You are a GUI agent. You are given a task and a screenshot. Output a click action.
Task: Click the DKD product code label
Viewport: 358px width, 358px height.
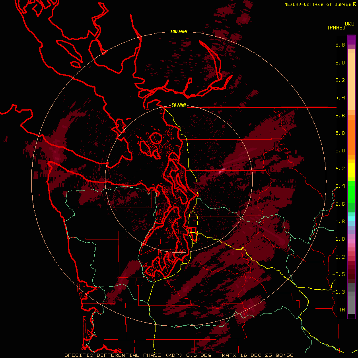tap(350, 24)
